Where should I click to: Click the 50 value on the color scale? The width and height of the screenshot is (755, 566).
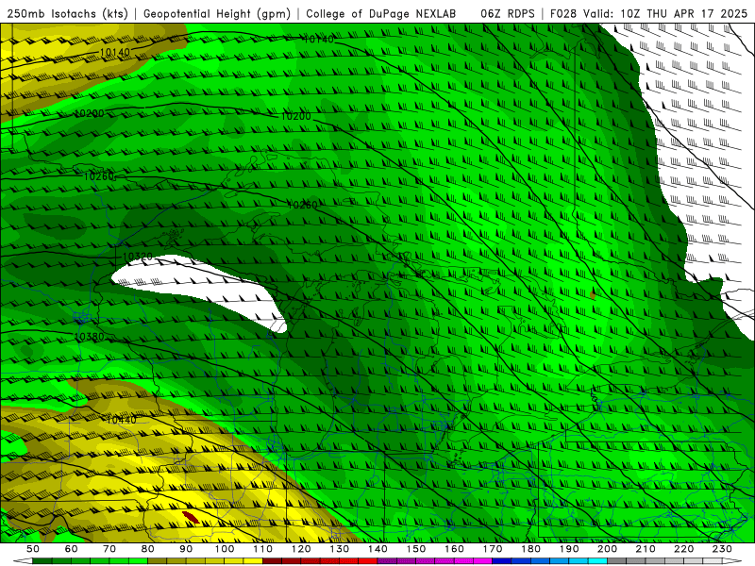(33, 549)
